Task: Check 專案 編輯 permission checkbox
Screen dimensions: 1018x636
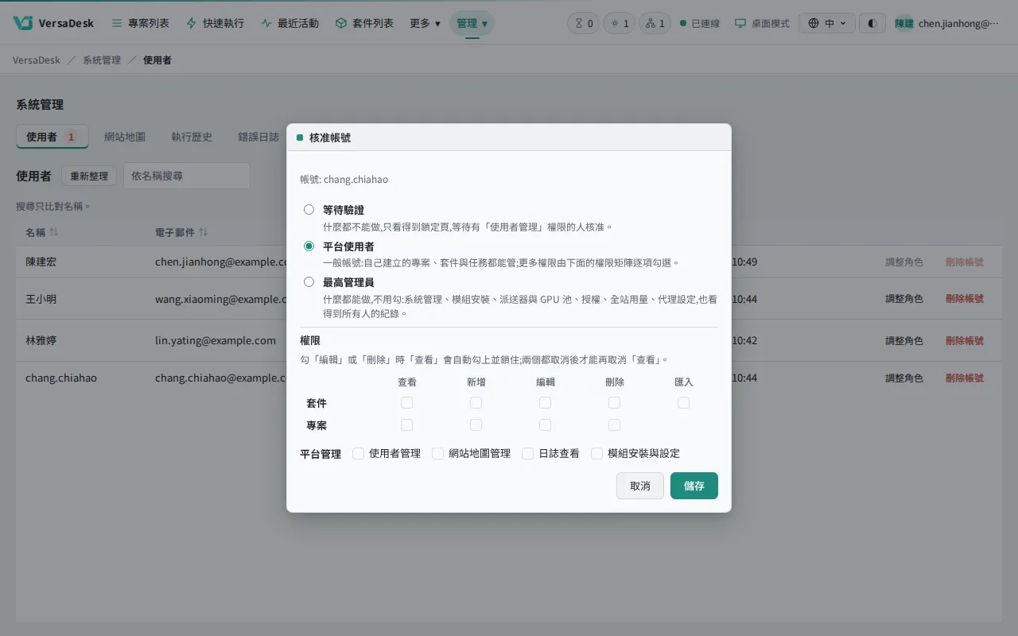Action: (545, 425)
